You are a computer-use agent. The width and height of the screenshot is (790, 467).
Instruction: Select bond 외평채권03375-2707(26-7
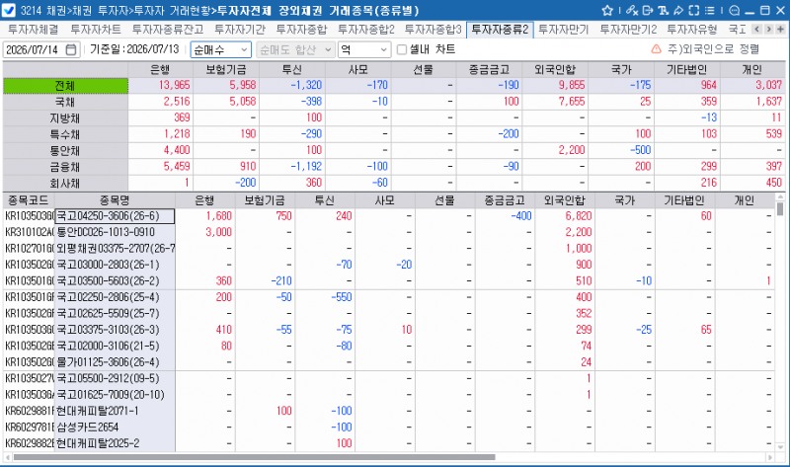pos(115,249)
